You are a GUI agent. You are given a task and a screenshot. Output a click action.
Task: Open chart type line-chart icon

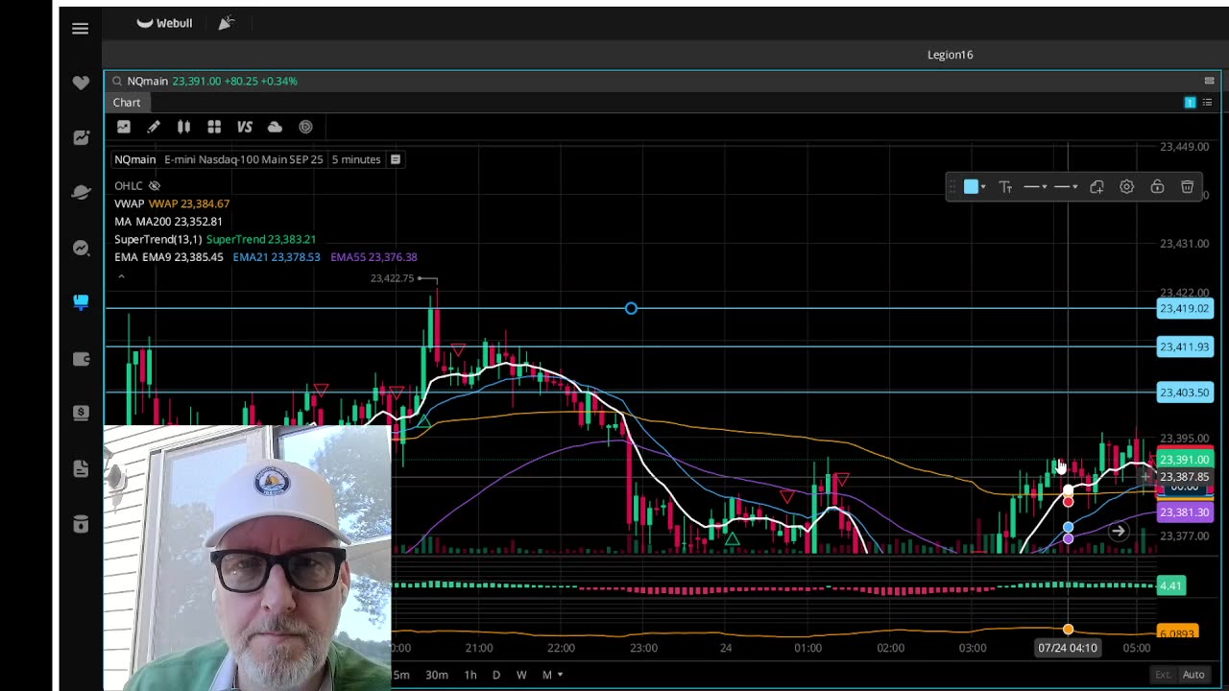124,127
